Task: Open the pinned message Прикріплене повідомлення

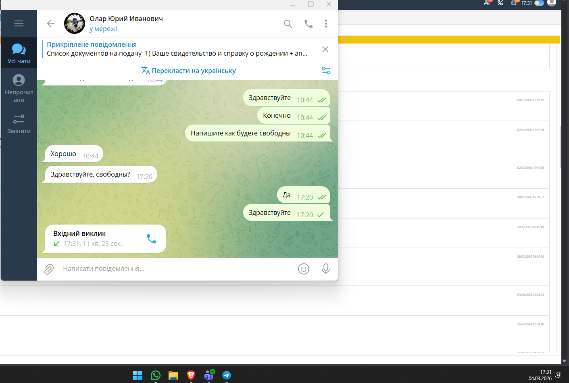Action: point(177,49)
